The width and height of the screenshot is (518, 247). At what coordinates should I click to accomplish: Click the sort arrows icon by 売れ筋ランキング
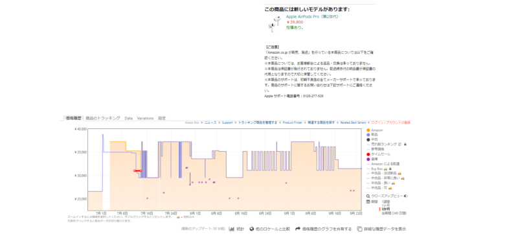point(400,145)
